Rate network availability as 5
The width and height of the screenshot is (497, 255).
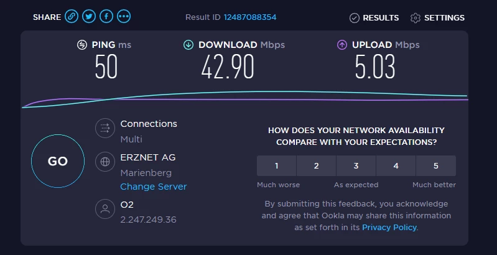tap(435, 166)
